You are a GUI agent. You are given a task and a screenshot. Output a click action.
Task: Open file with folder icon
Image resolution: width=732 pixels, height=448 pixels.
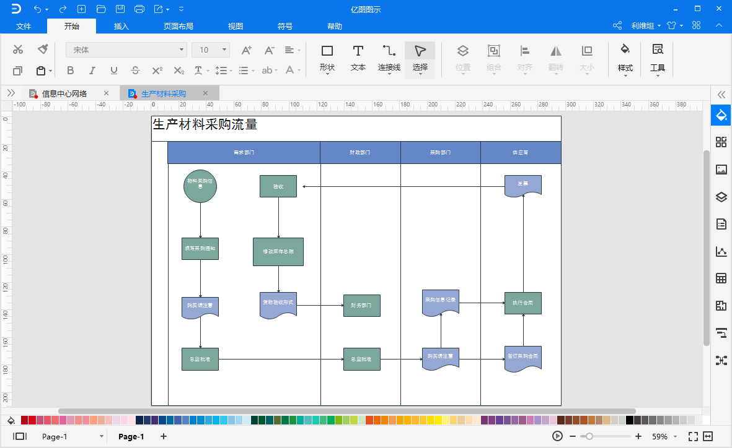101,9
